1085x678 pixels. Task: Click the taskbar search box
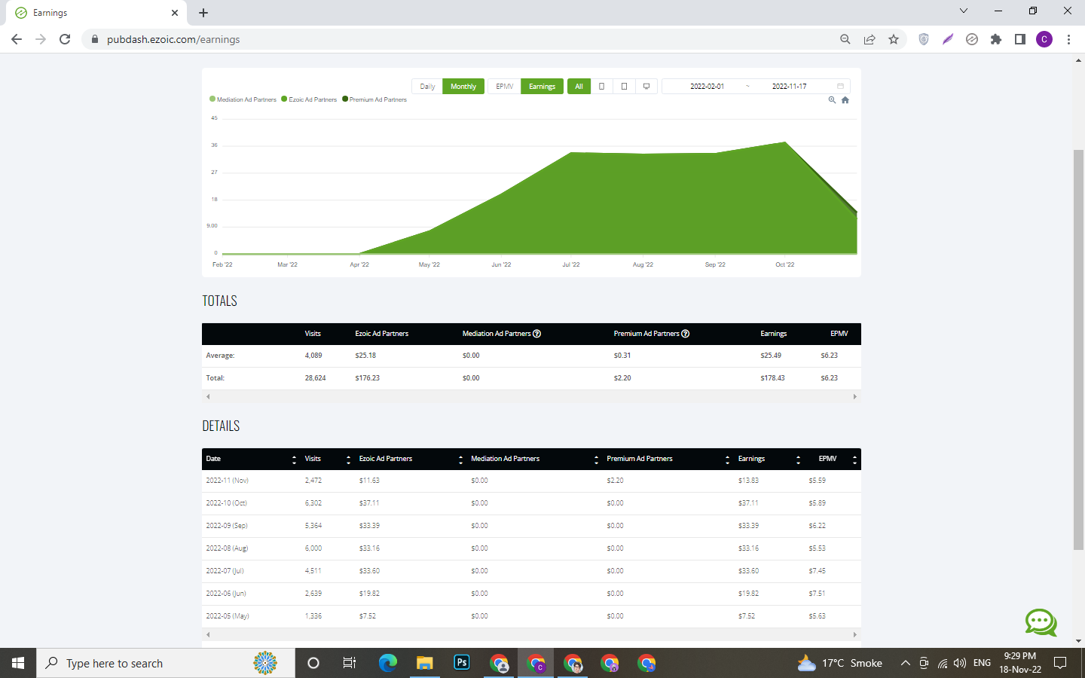point(166,663)
